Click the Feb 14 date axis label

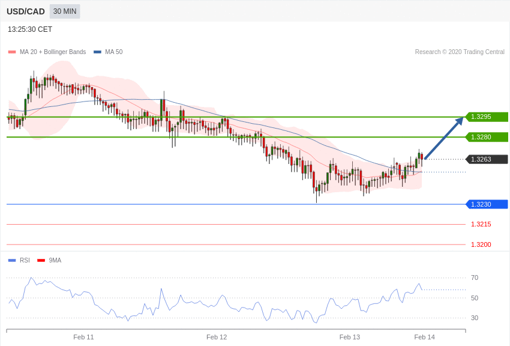424,337
